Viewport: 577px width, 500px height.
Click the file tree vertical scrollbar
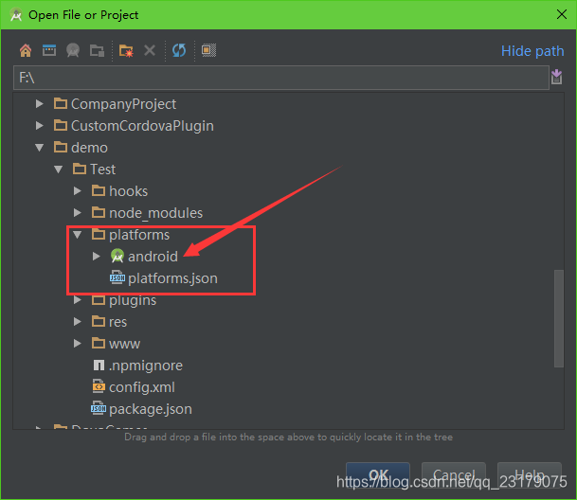coord(559,318)
